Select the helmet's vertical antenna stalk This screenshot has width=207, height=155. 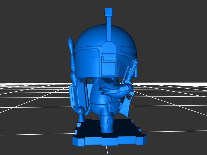(109, 28)
